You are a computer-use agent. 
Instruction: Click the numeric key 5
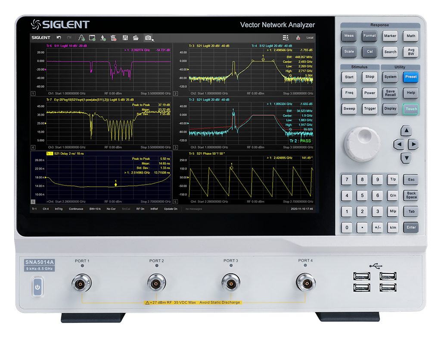(362, 195)
